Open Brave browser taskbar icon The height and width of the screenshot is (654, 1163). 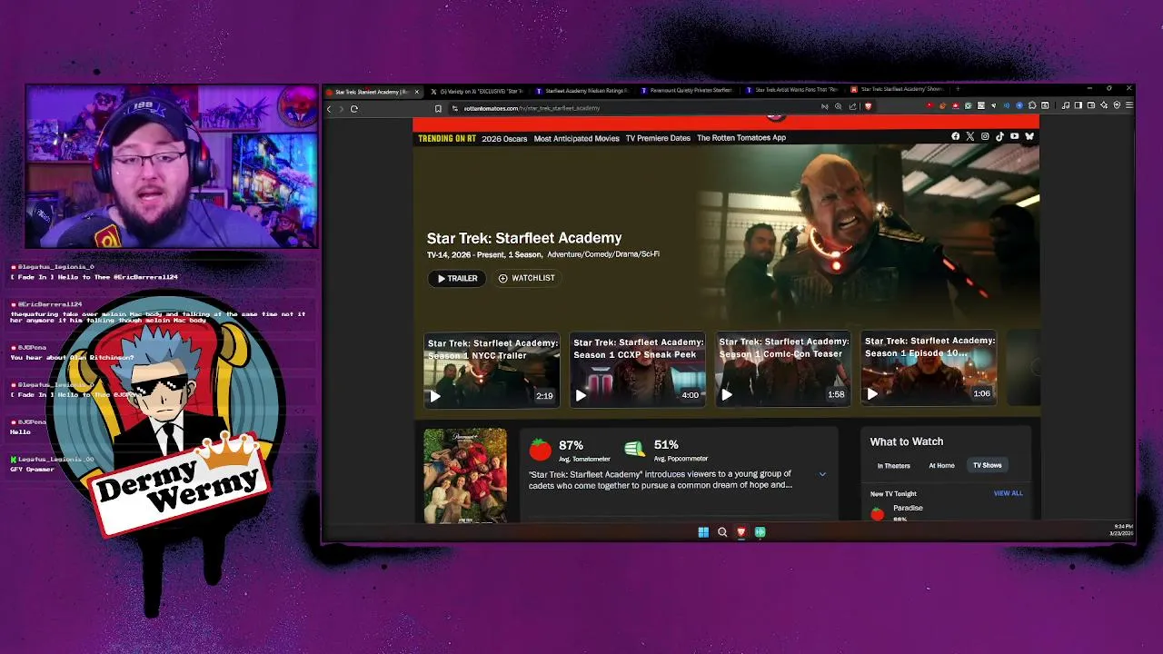tap(741, 532)
